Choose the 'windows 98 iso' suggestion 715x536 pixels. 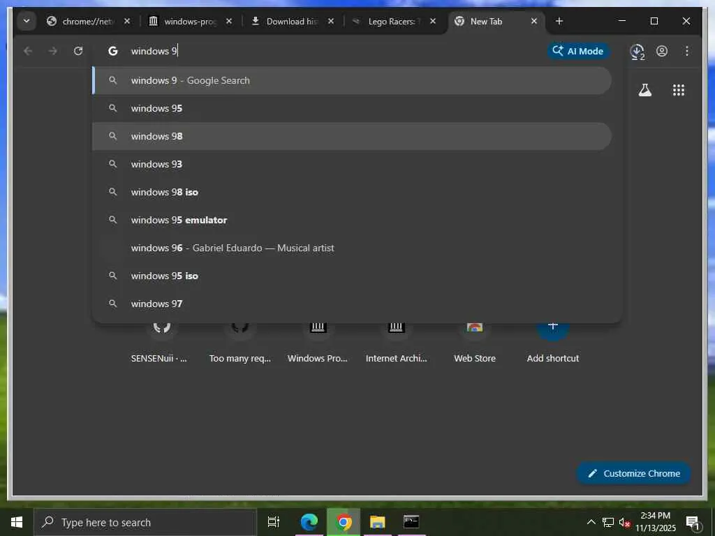[x=352, y=192]
